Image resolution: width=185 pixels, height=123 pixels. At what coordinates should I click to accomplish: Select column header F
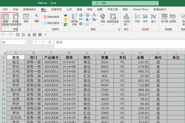(x=105, y=53)
